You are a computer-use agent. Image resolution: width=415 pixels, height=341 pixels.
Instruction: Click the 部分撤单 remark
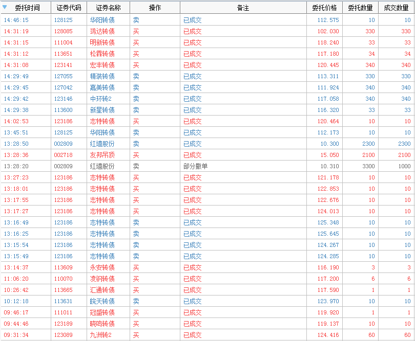pos(195,166)
